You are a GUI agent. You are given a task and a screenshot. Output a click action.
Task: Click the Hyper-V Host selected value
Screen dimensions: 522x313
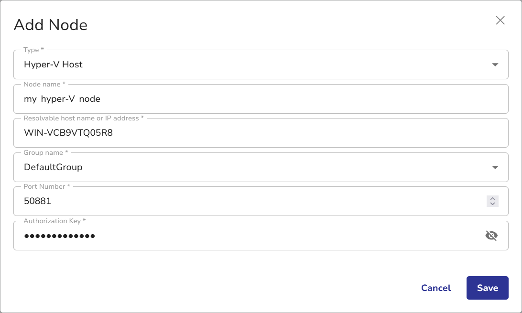[x=53, y=65]
